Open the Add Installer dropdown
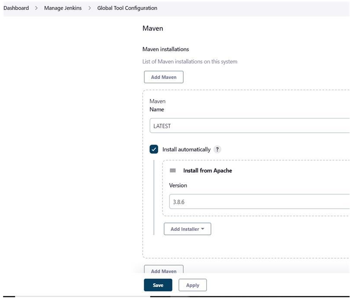This screenshot has height=302, width=350. [187, 229]
